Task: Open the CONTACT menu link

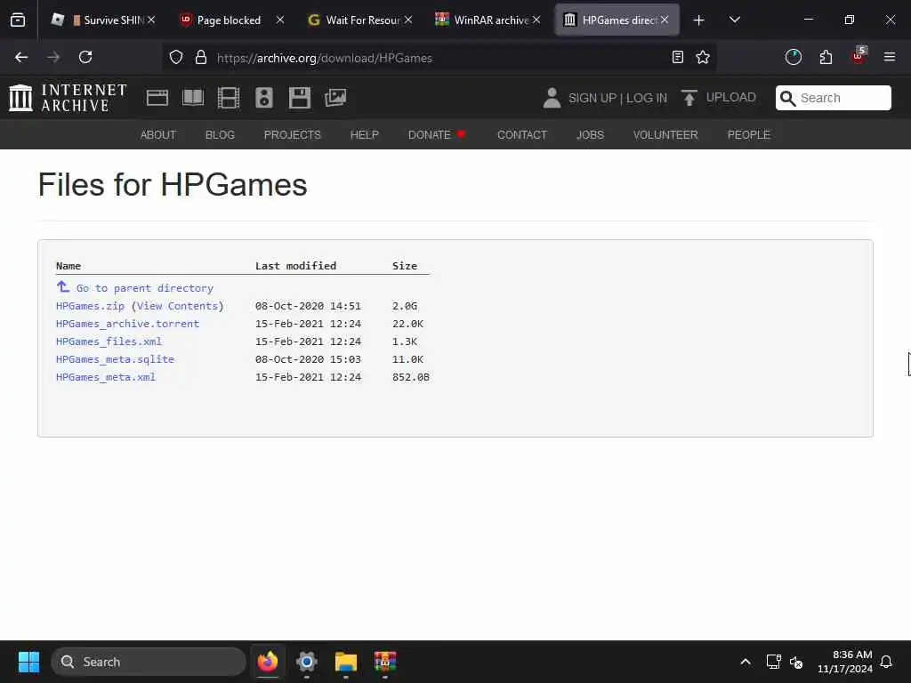Action: click(522, 135)
